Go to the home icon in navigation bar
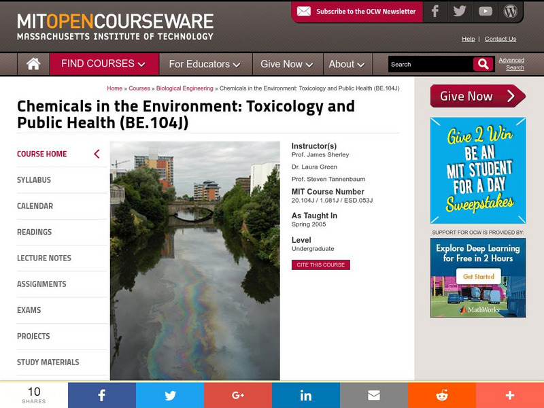Screen dimensions: 544x408 33,64
